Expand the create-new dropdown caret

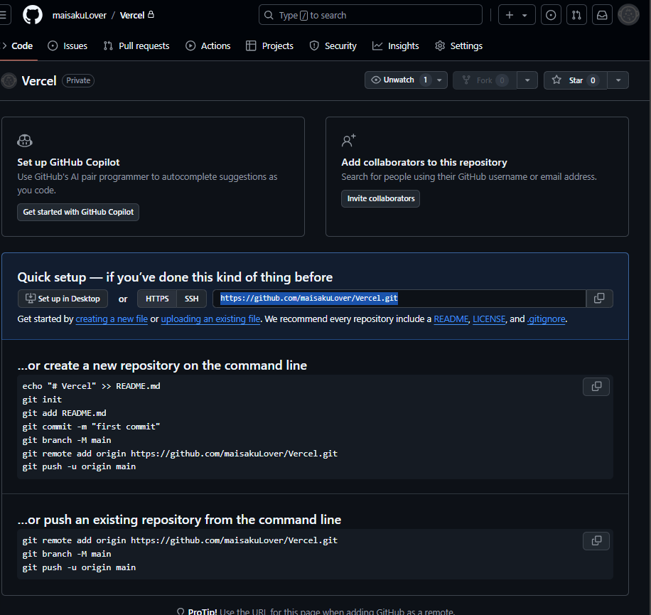(x=524, y=16)
